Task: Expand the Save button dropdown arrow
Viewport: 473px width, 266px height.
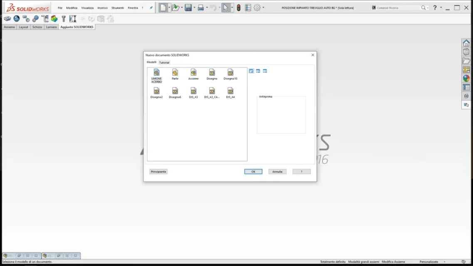Action: pyautogui.click(x=194, y=7)
